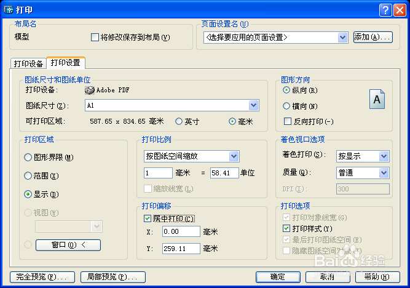Select 显示 print area option
The image size is (410, 288).
pos(28,194)
